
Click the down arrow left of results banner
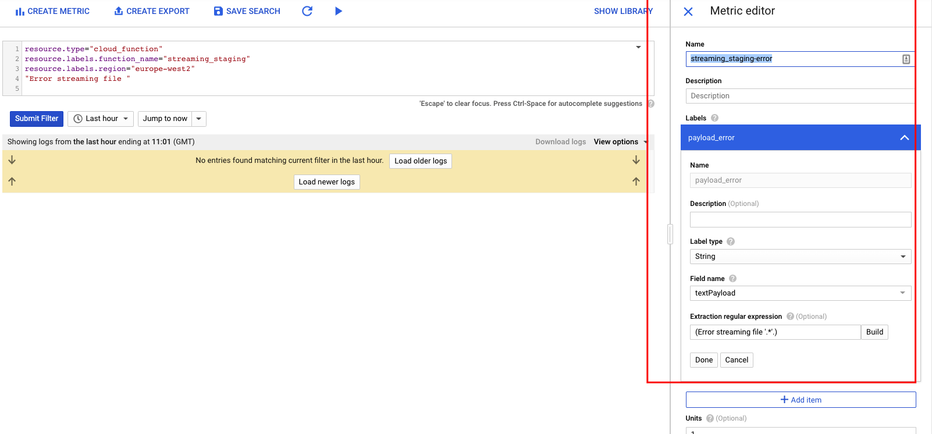point(12,160)
